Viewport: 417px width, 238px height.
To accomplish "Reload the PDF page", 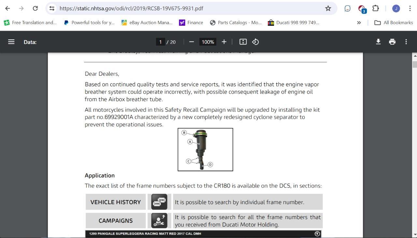I will pyautogui.click(x=35, y=8).
